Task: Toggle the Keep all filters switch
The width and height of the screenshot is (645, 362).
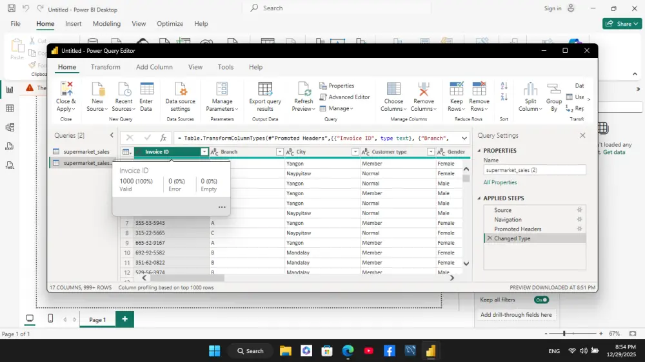Action: point(541,300)
